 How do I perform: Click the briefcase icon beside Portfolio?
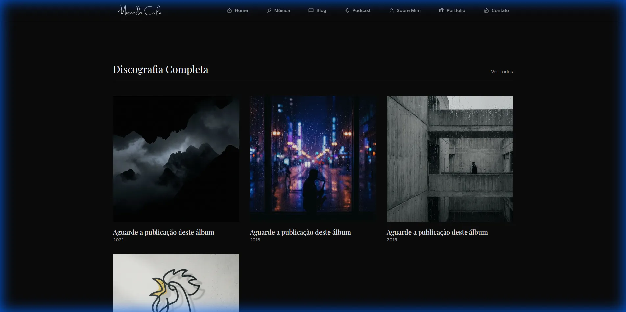(x=442, y=10)
